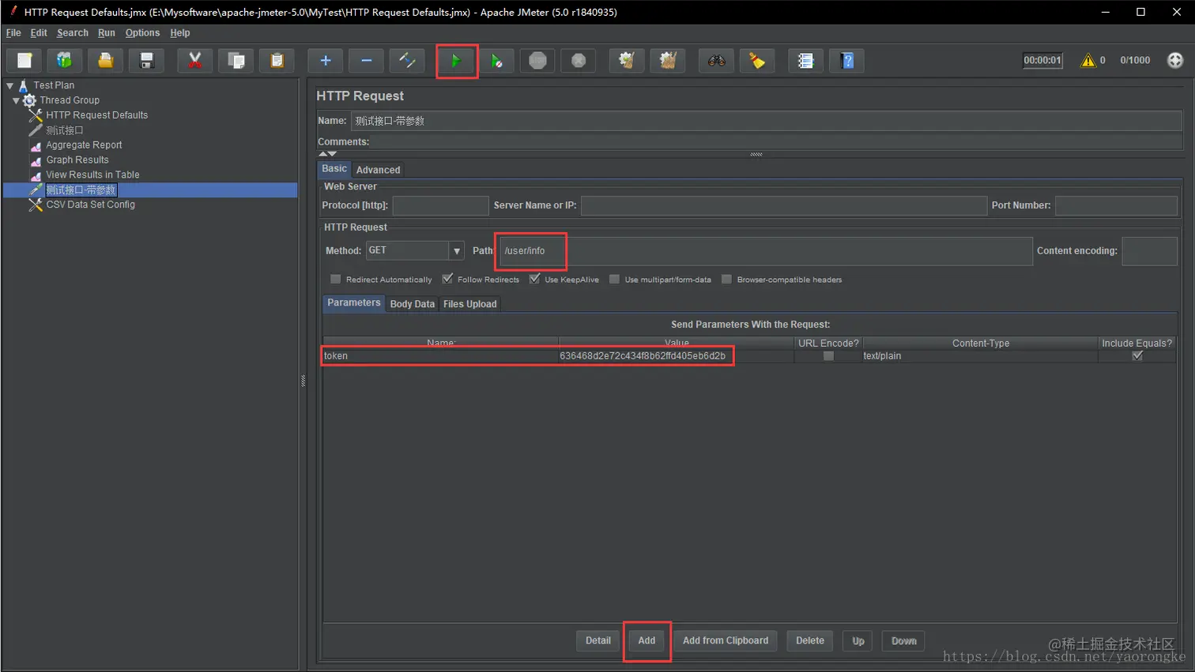The width and height of the screenshot is (1195, 672).
Task: Select HTTP Request Defaults in tree
Action: [x=96, y=115]
